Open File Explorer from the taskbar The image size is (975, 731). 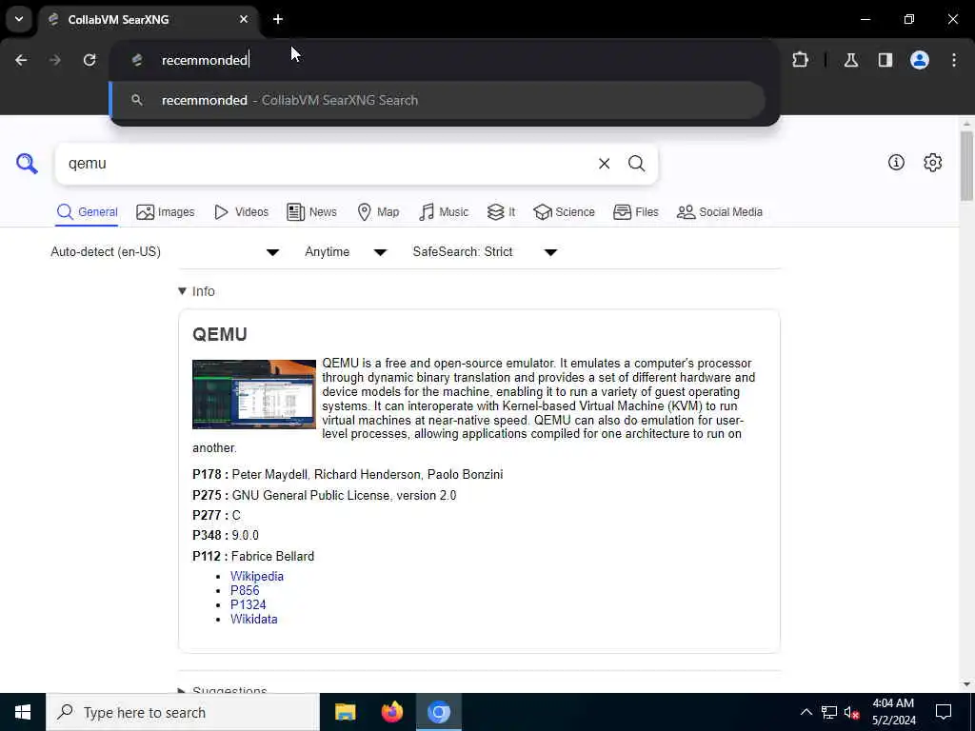click(345, 712)
